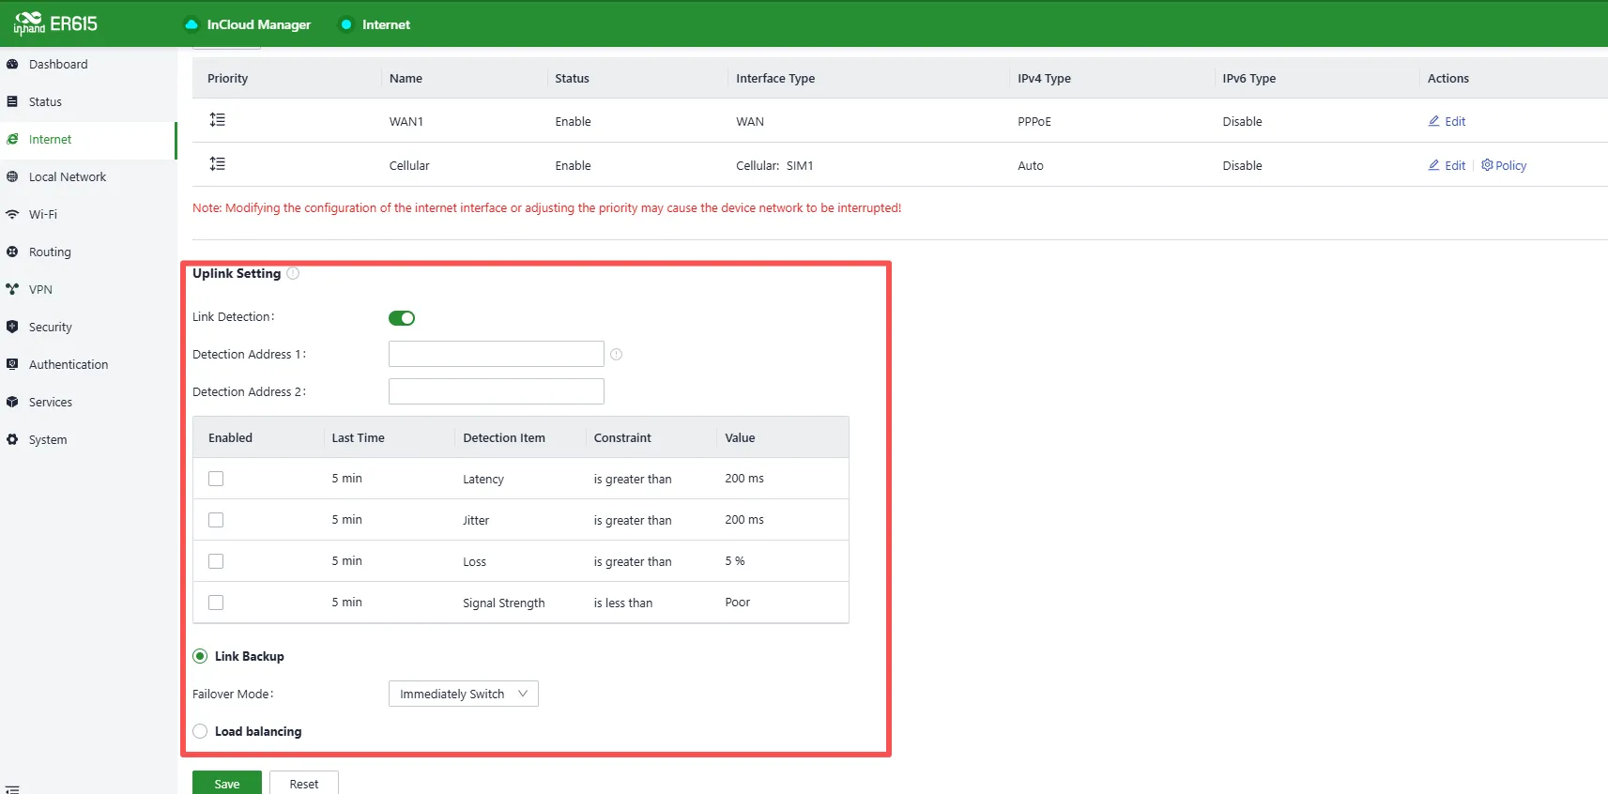
Task: Click the InCloud Manager cloud icon
Action: 191,24
